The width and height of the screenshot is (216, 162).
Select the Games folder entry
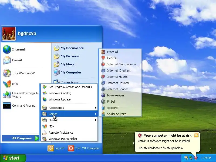69,114
